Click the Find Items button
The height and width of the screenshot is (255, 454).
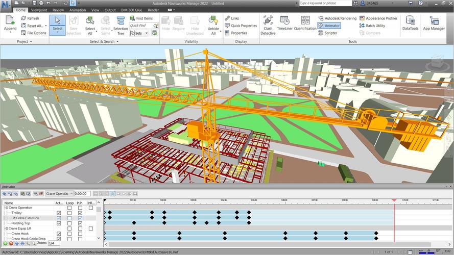pyautogui.click(x=141, y=18)
